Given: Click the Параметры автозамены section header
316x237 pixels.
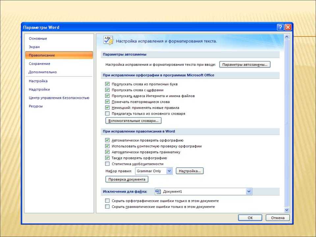Looking at the screenshot, I should tap(190, 54).
